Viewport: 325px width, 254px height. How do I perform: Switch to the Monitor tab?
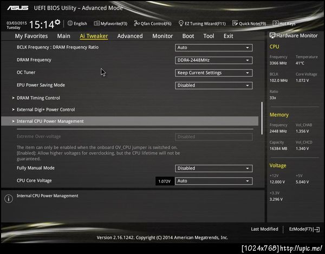click(162, 36)
